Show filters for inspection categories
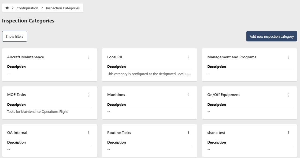300x158 pixels. point(14,36)
